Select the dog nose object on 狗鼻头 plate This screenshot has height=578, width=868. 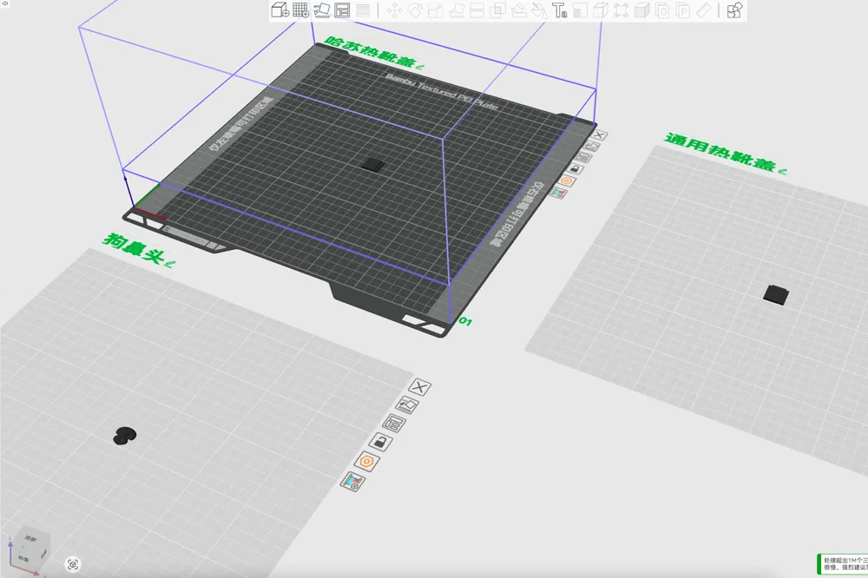point(124,436)
